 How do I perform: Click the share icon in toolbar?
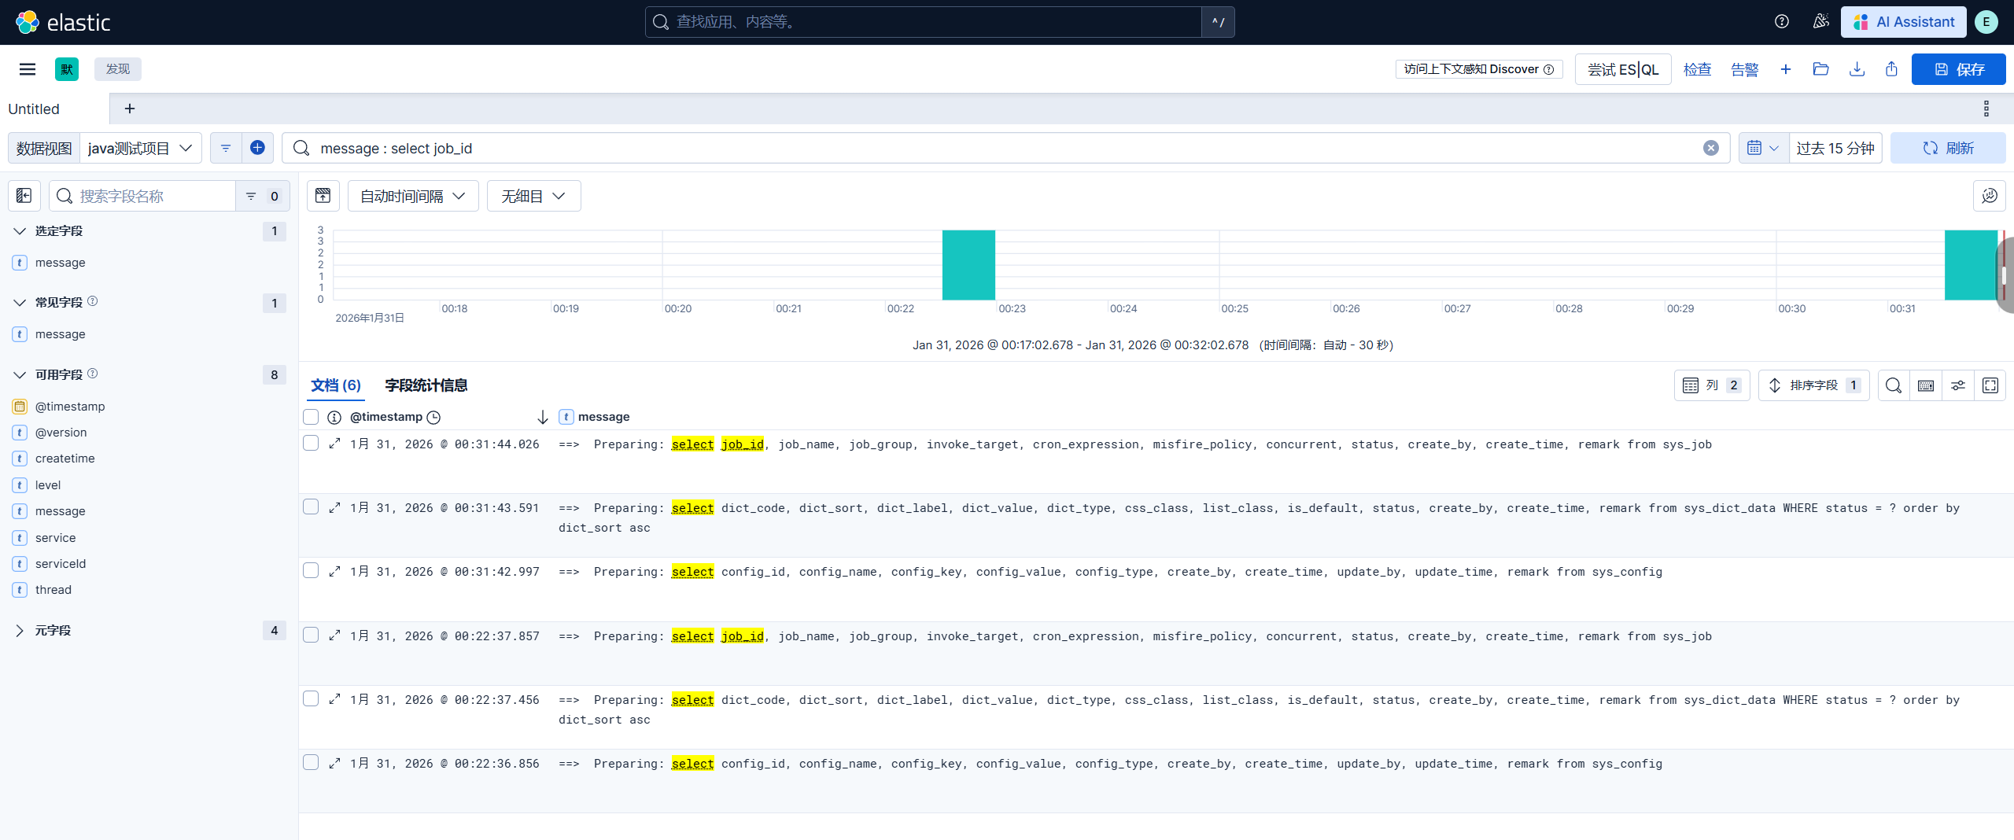tap(1892, 69)
